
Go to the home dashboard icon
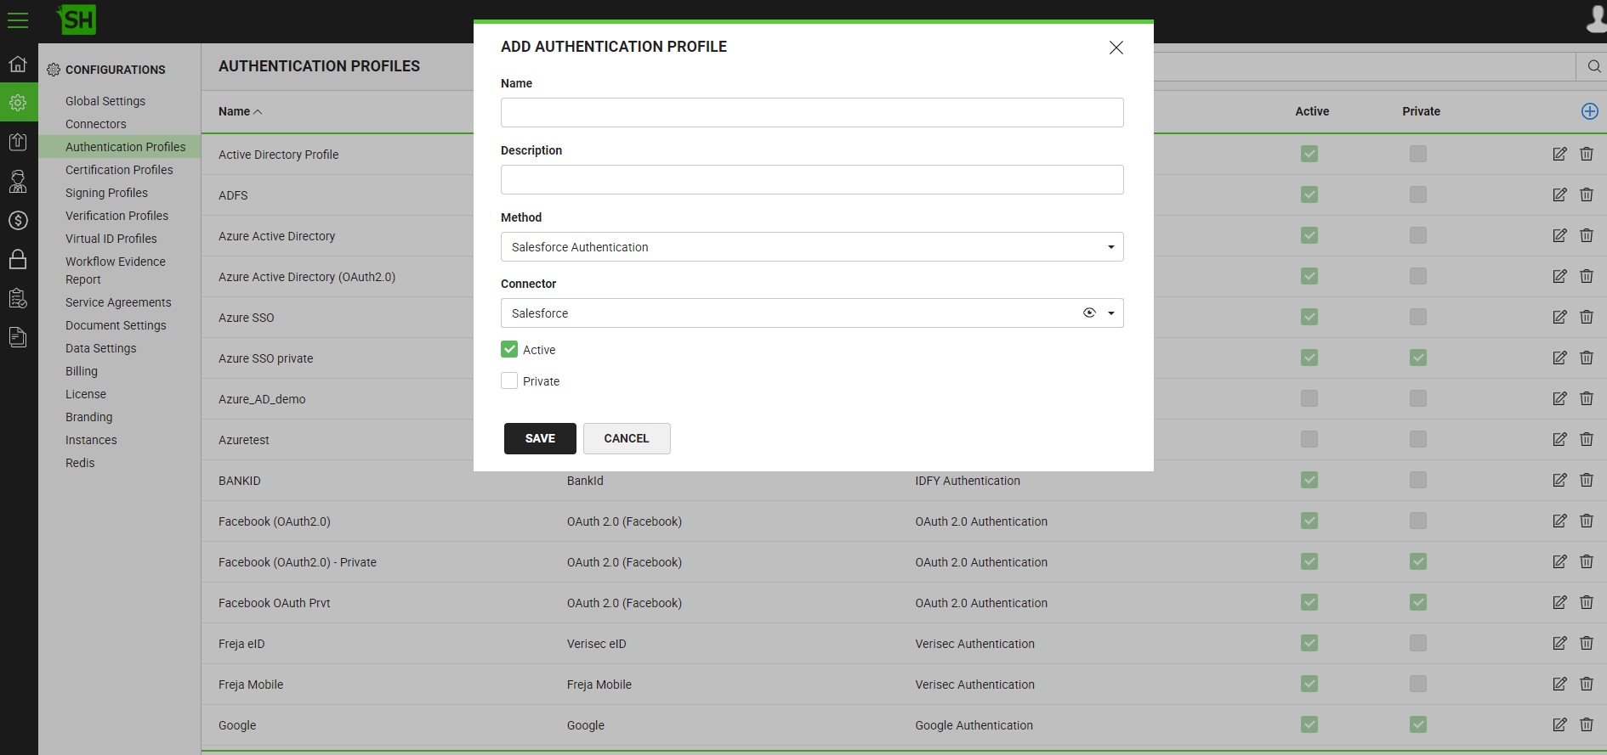click(x=18, y=65)
